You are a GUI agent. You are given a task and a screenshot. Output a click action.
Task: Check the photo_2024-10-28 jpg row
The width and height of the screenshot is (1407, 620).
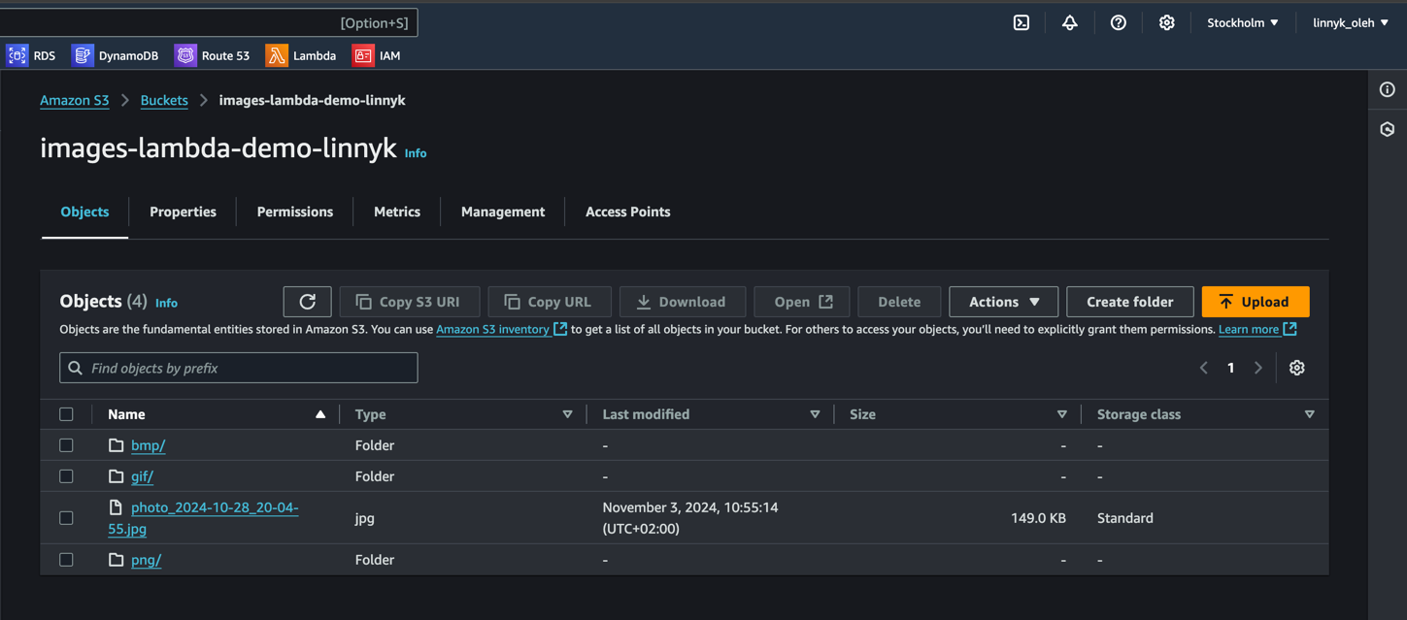point(66,518)
